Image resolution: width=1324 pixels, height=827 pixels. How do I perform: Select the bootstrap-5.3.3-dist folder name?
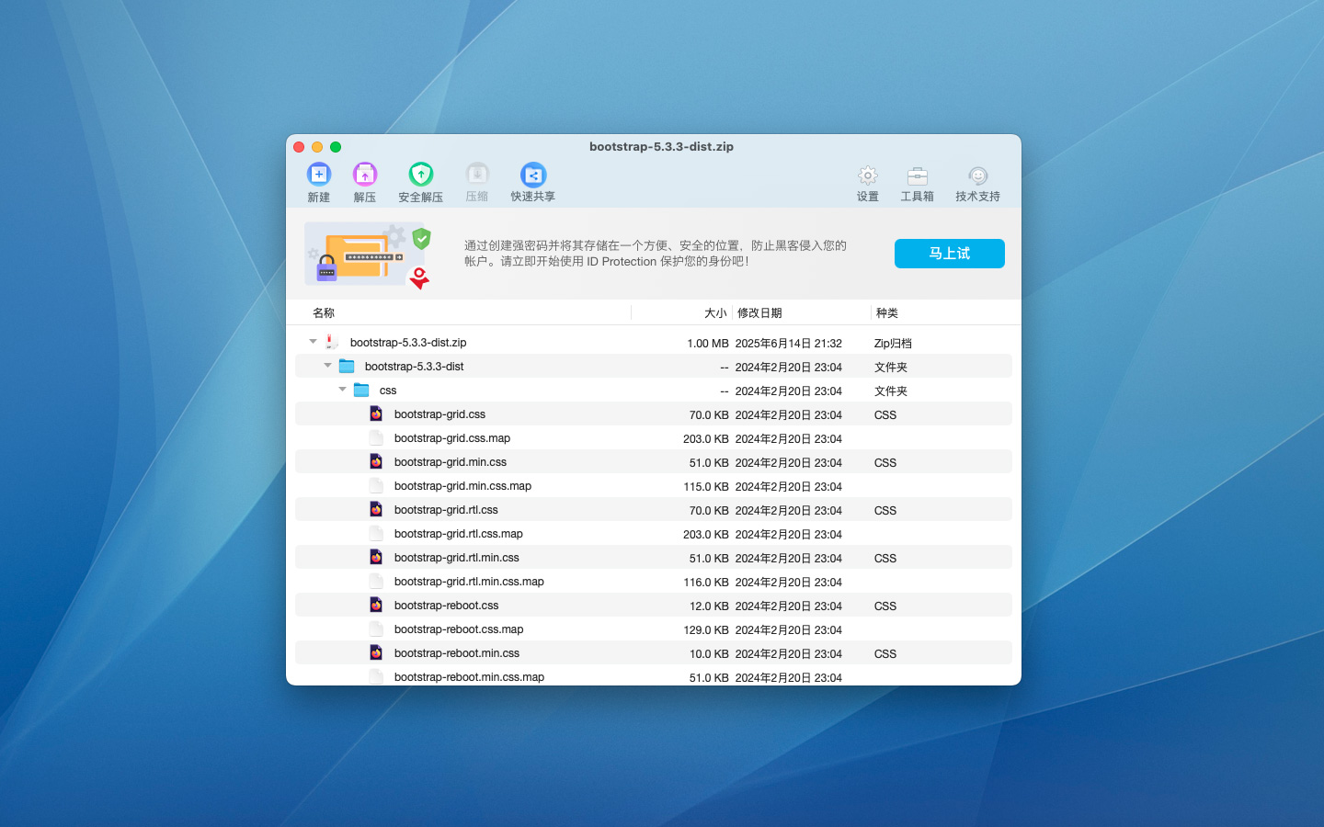(414, 367)
